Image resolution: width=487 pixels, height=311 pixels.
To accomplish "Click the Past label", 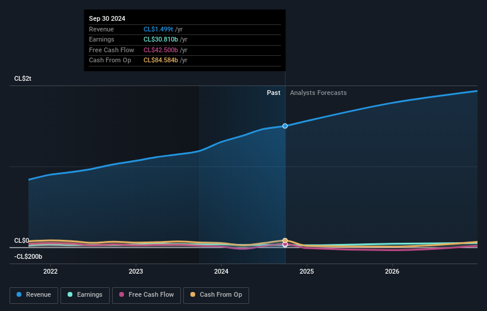I will pyautogui.click(x=273, y=93).
